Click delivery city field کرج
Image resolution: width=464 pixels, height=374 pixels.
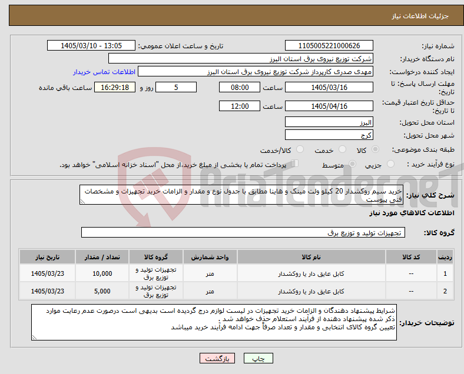[x=329, y=135]
